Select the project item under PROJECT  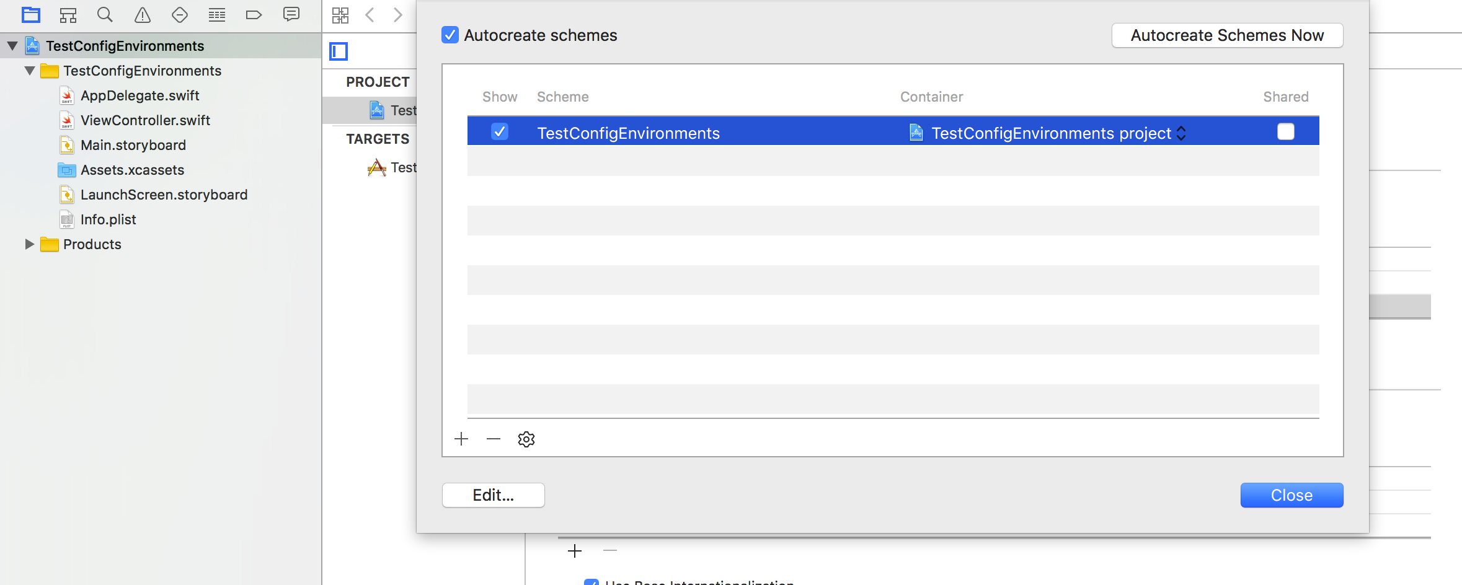point(393,110)
